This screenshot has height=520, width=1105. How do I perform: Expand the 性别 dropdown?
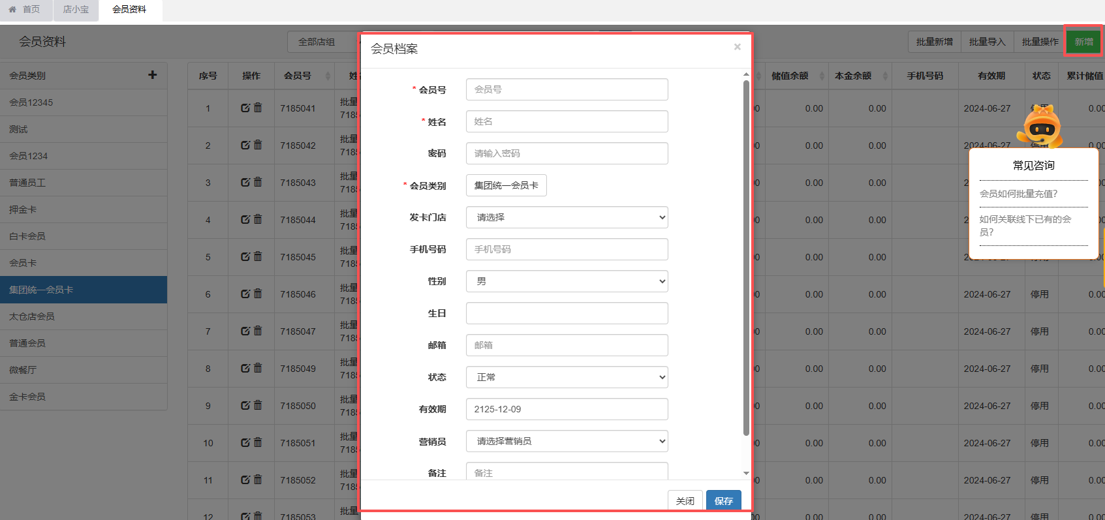click(x=567, y=281)
